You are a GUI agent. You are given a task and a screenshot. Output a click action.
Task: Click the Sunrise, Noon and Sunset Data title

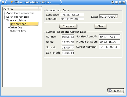(x=66, y=32)
